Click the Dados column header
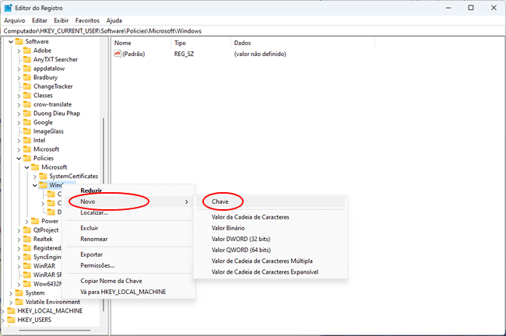 pos(243,43)
